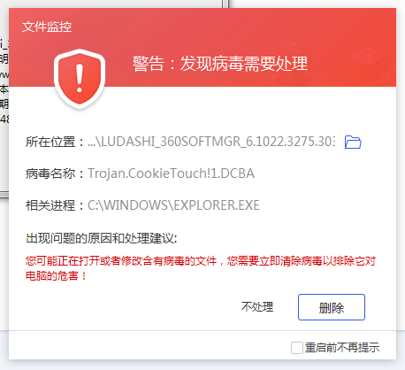This screenshot has width=405, height=370.
Task: Click the 文件监控 dialog title
Action: 47,27
